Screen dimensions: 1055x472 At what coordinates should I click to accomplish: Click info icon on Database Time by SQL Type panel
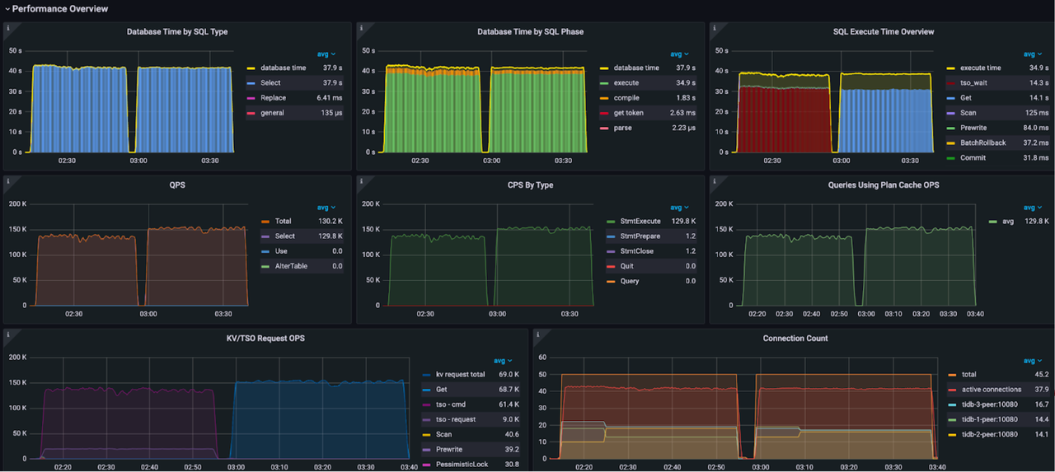click(x=8, y=27)
